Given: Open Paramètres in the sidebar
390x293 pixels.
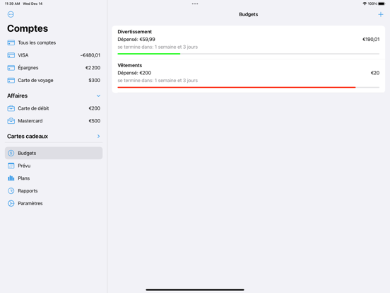Looking at the screenshot, I should click(54, 203).
